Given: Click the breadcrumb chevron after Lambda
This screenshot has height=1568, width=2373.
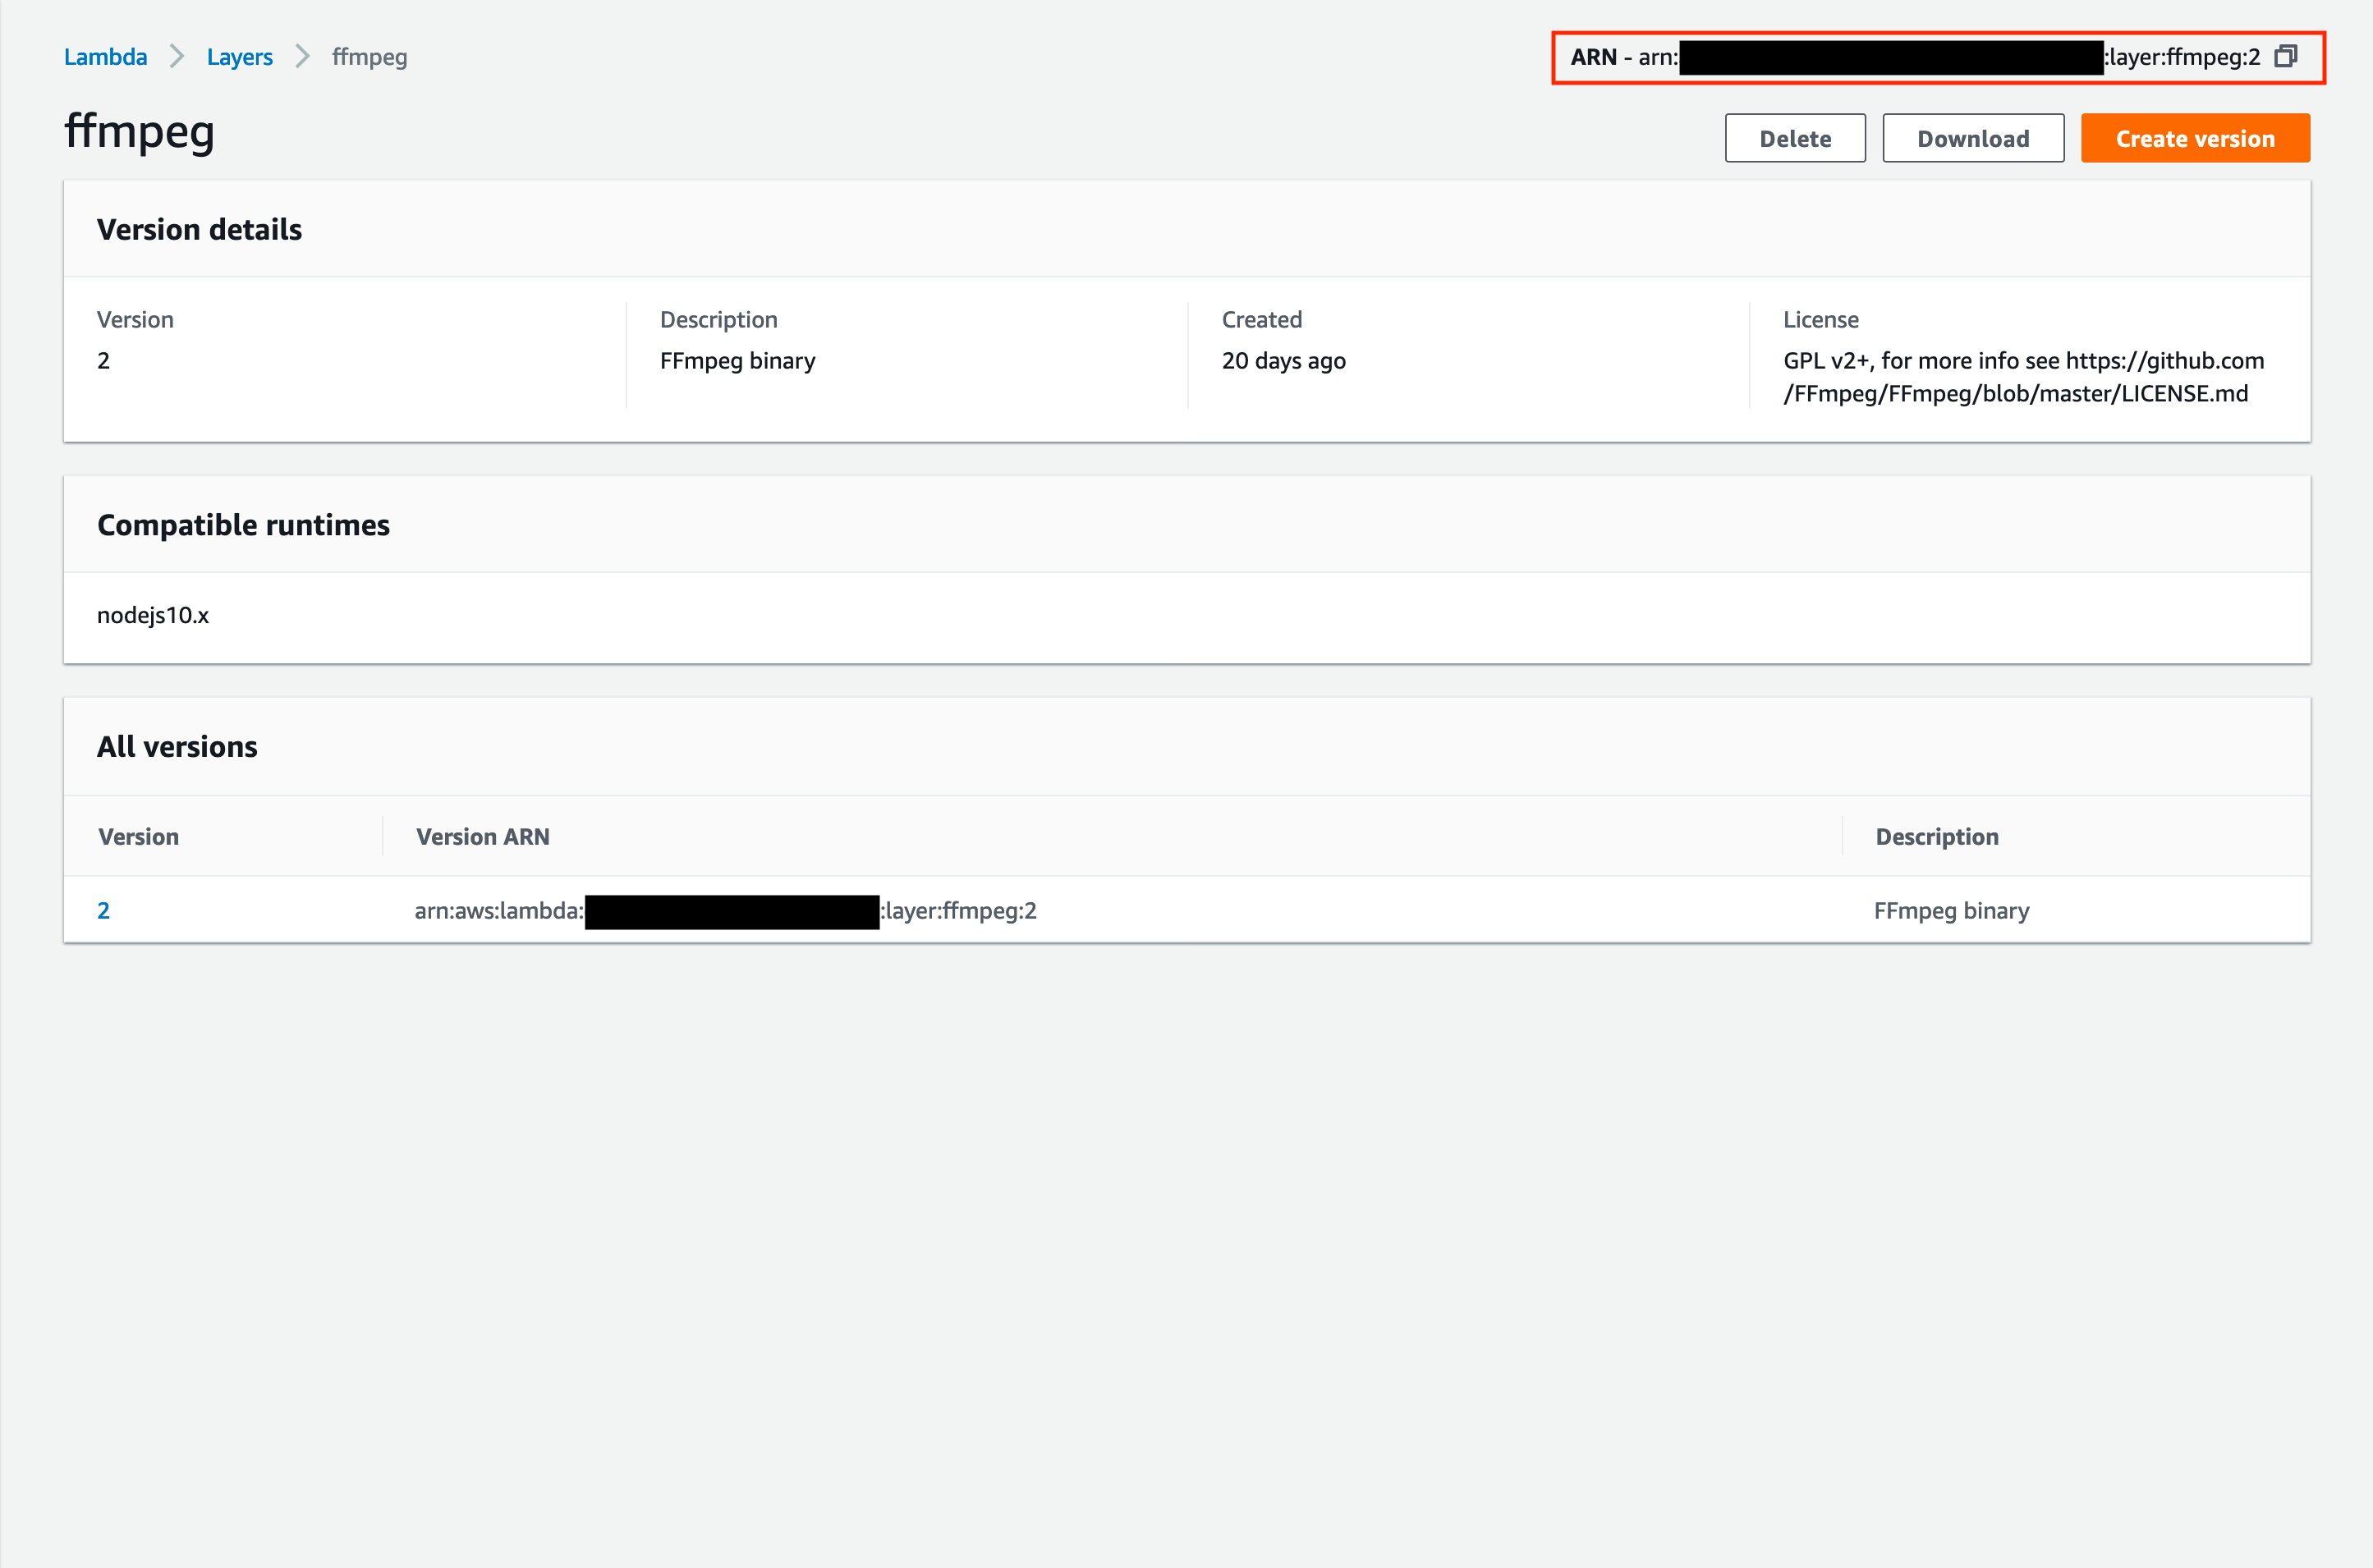Looking at the screenshot, I should tap(177, 57).
